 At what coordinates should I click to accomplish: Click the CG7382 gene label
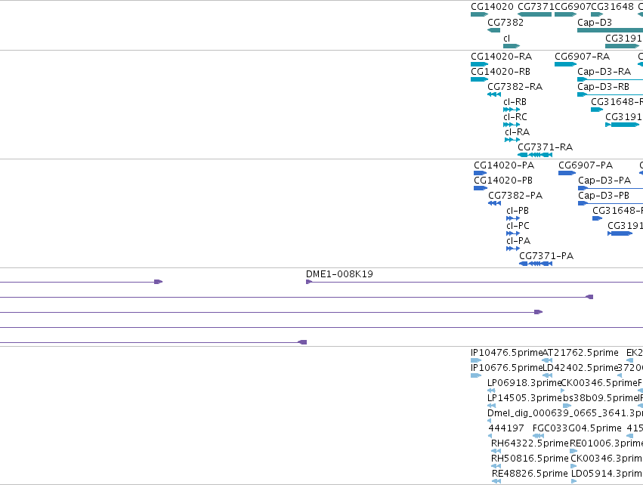[x=505, y=23]
